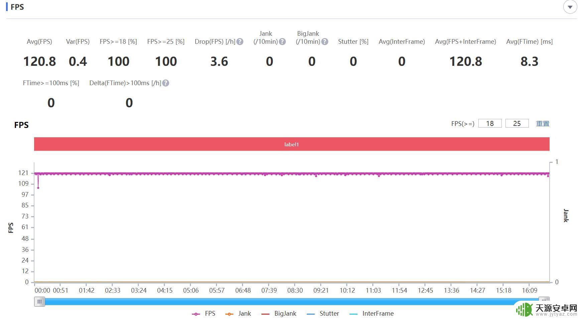Viewport: 580px width, 319px height.
Task: Click the Avg(FTime) value 8.3
Action: tap(529, 61)
